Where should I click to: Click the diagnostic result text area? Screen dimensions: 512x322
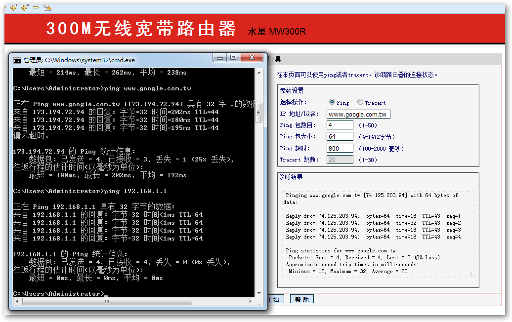[x=378, y=234]
